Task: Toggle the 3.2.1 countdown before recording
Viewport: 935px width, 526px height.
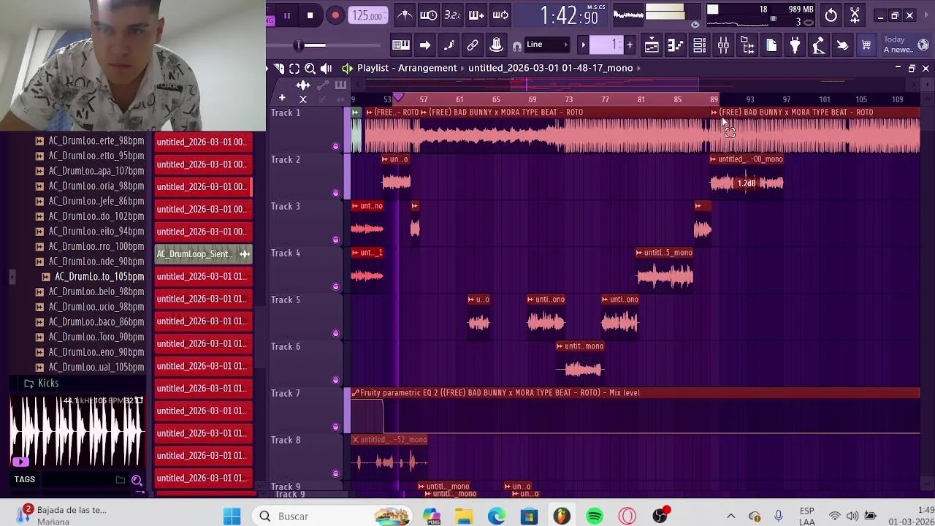Action: coord(452,15)
